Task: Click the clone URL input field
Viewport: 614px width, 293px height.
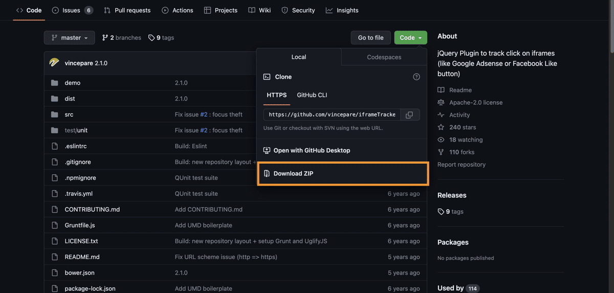Action: pyautogui.click(x=332, y=115)
